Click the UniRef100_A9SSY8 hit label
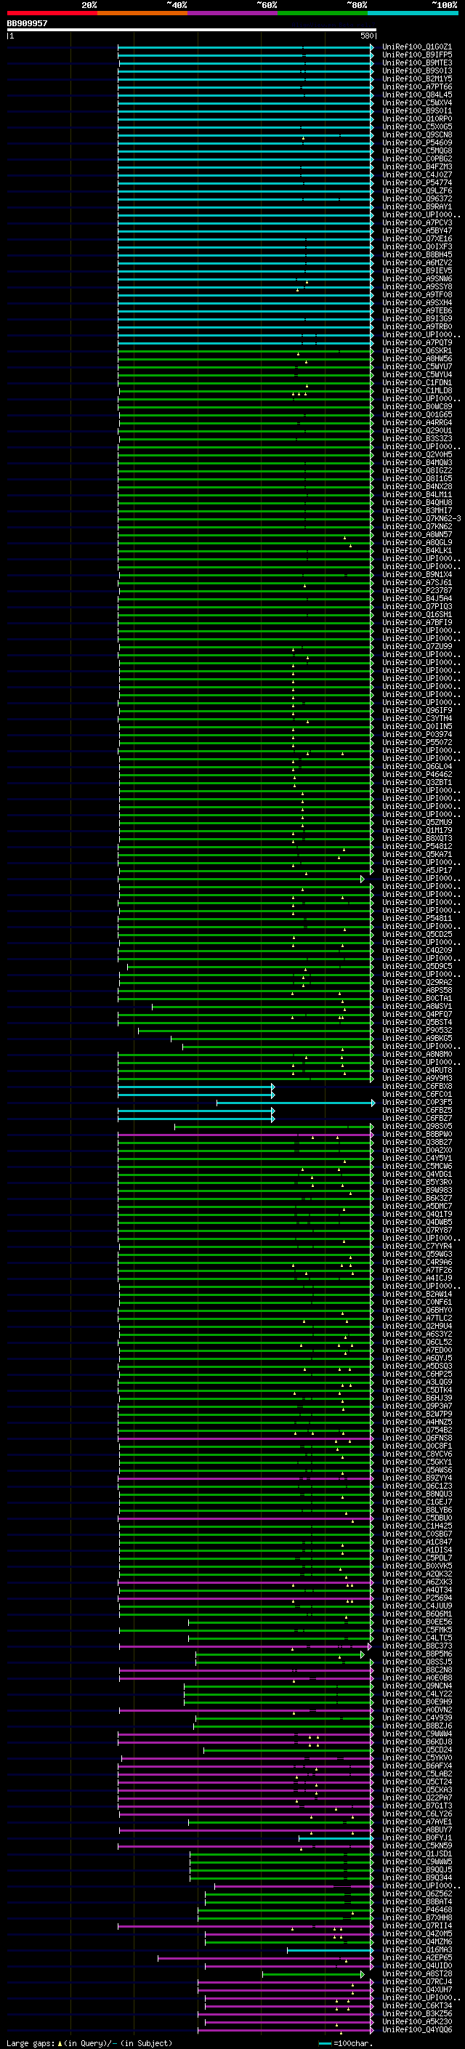The height and width of the screenshot is (2049, 465). point(417,286)
